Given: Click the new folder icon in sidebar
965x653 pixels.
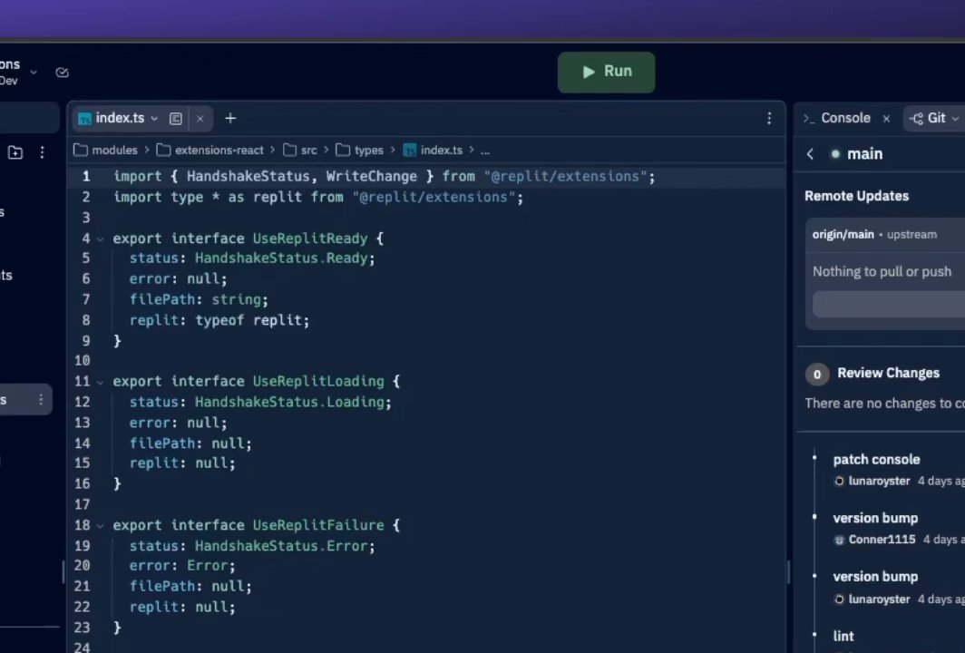Looking at the screenshot, I should coord(15,152).
